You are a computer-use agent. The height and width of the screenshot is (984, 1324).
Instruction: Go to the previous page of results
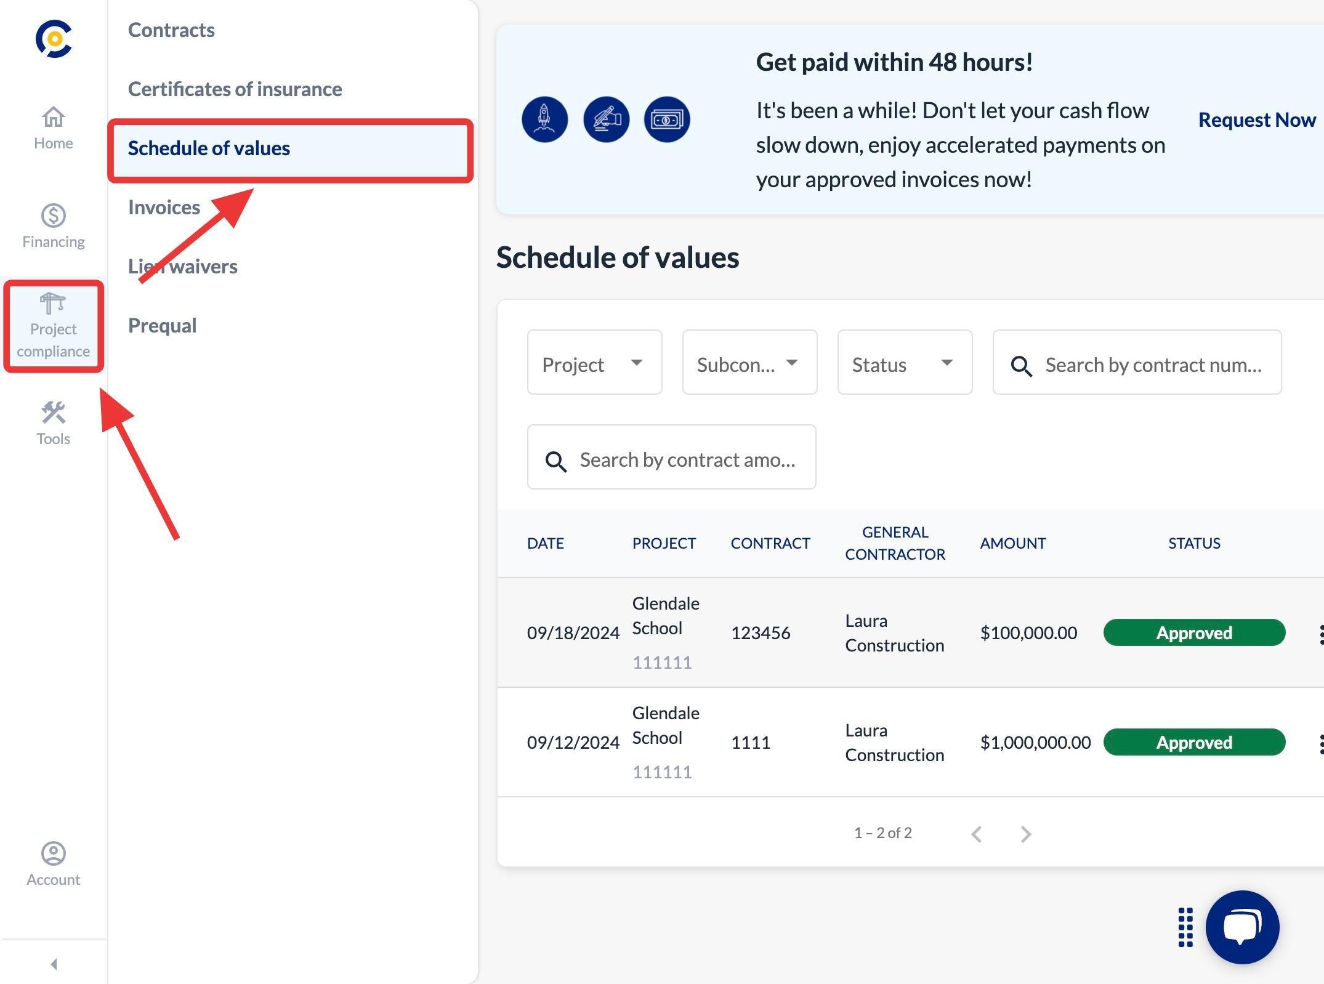[x=976, y=834]
